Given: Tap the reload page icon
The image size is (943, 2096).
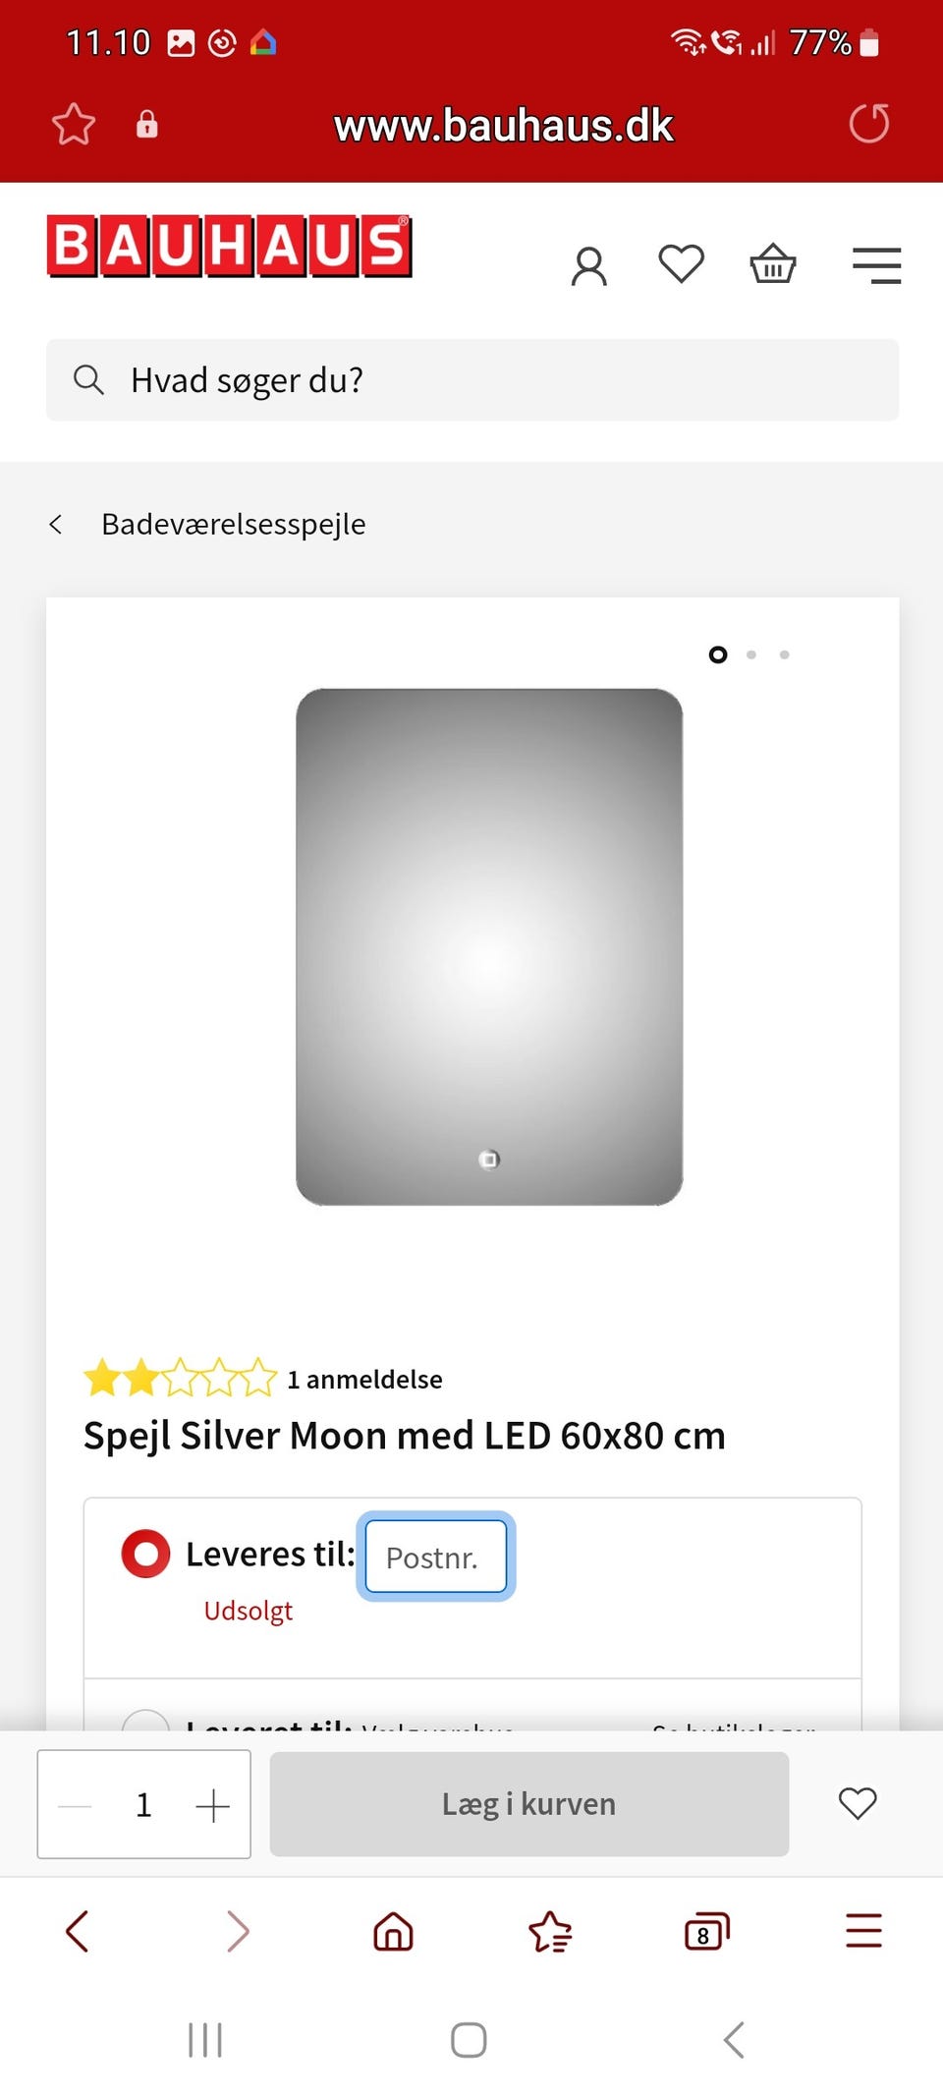Looking at the screenshot, I should (x=868, y=124).
